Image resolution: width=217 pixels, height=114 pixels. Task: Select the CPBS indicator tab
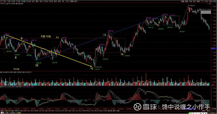click(105, 111)
